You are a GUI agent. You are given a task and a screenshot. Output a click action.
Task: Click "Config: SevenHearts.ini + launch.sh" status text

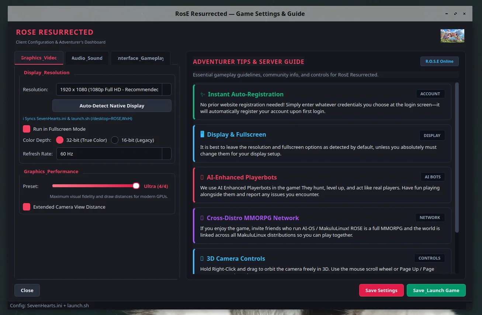[x=49, y=305]
